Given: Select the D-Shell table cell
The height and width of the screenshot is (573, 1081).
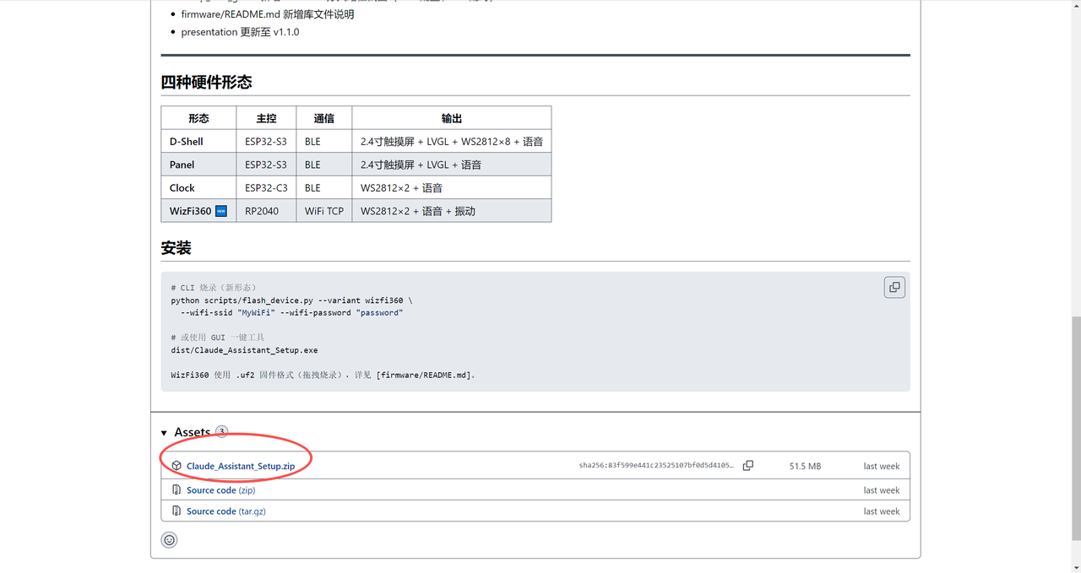Looking at the screenshot, I should tap(198, 142).
